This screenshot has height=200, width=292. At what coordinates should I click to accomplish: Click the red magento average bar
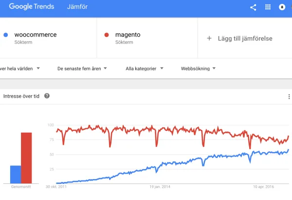tap(26, 158)
